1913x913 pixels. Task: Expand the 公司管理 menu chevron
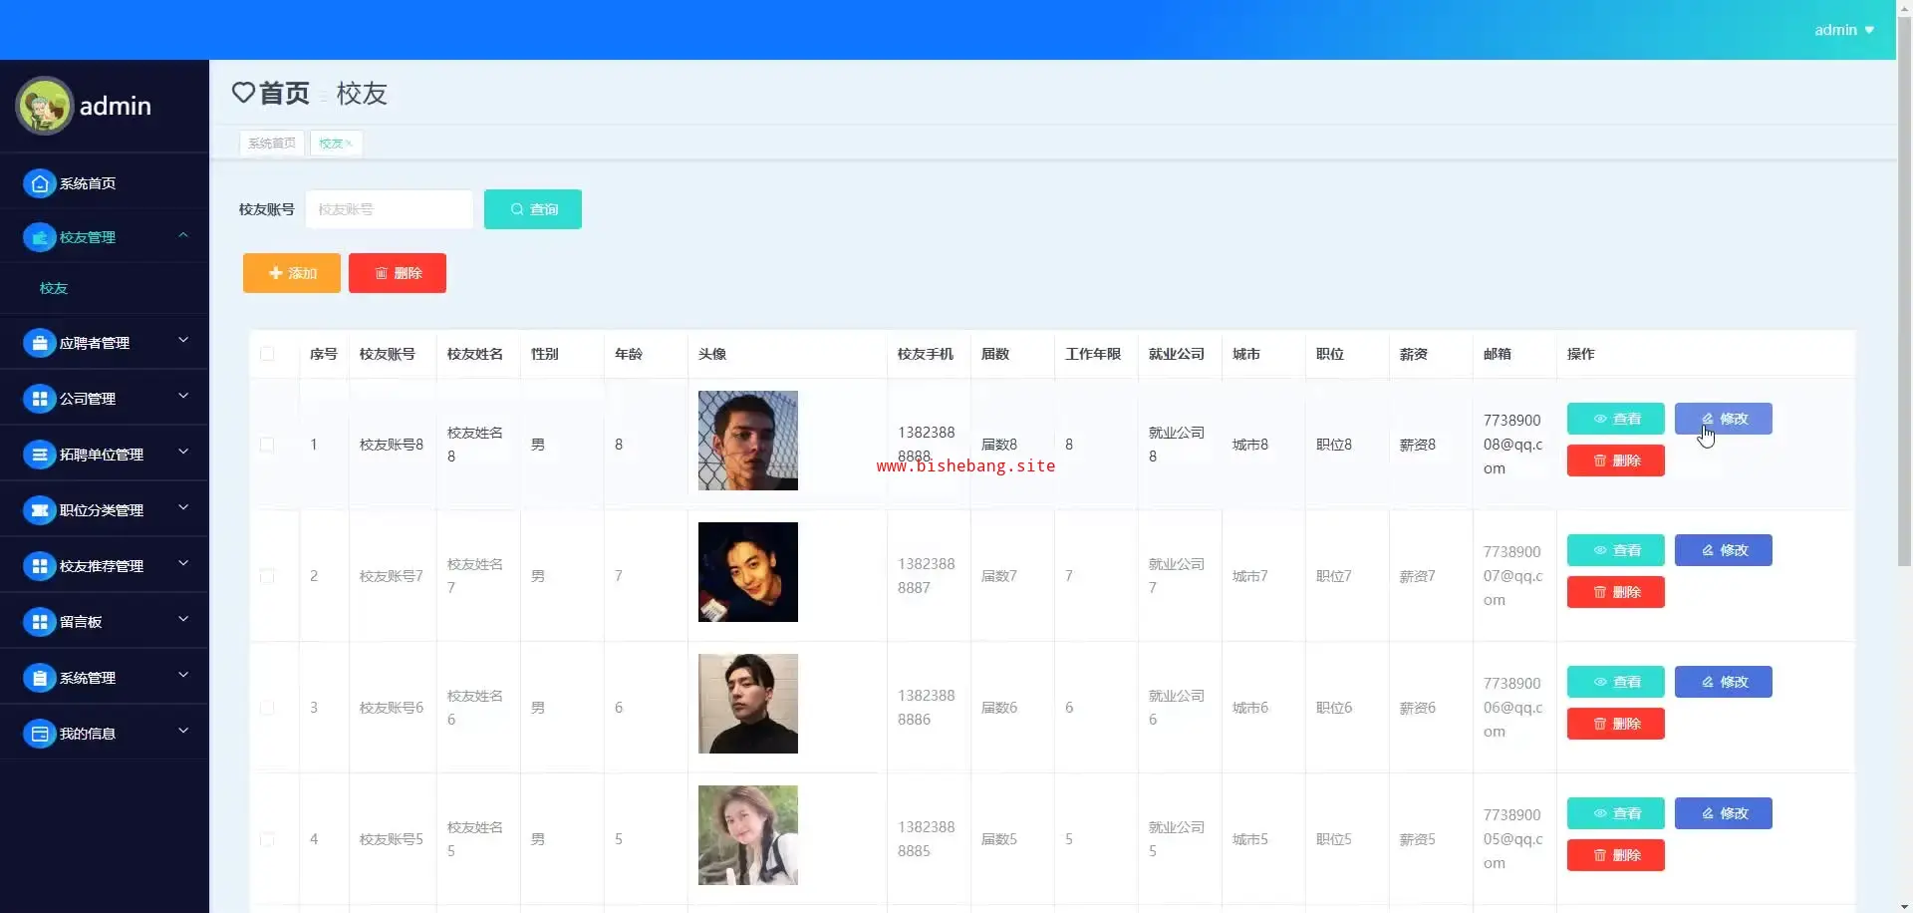tap(183, 397)
